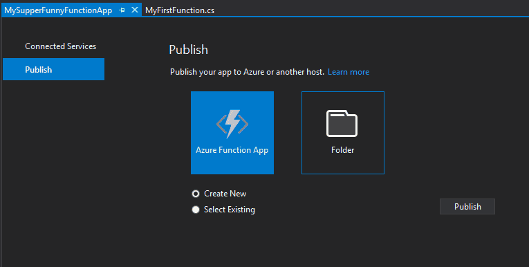Open the Learn more link

tap(349, 72)
